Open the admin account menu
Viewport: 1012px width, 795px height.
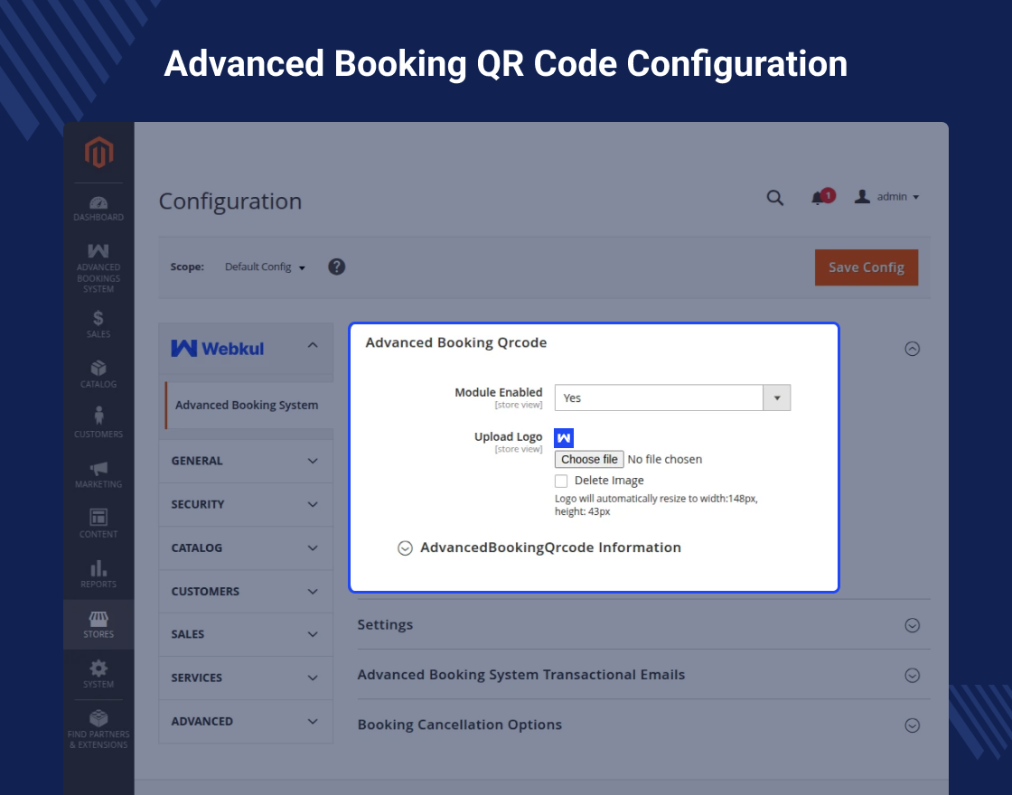click(886, 196)
